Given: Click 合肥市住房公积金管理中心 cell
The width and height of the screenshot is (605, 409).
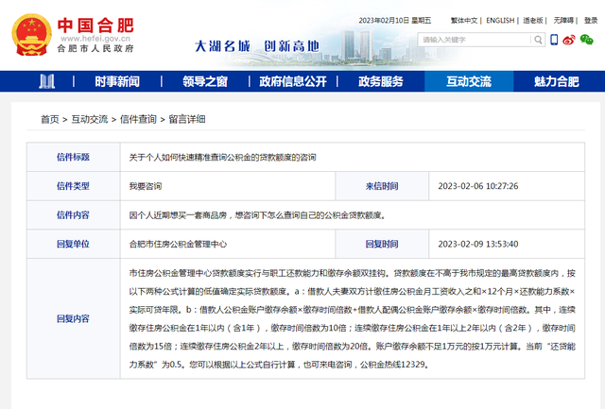Looking at the screenshot, I should coord(228,244).
